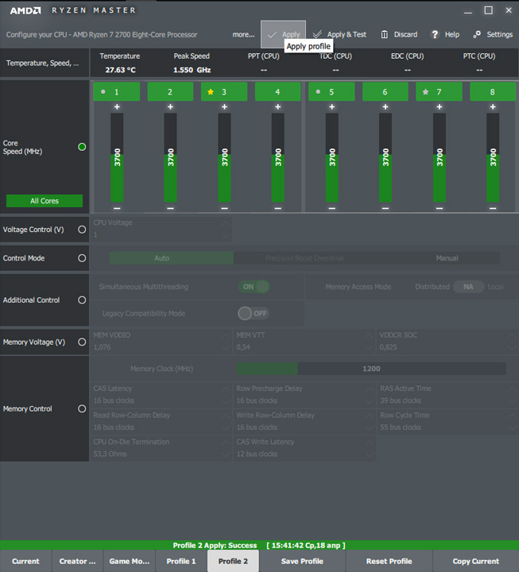Viewport: 519px width, 572px height.
Task: Click the All Cores button
Action: tap(45, 201)
